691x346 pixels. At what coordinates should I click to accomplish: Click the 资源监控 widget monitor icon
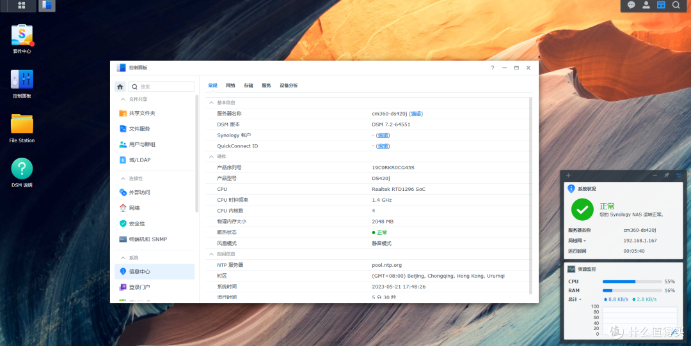[571, 269]
